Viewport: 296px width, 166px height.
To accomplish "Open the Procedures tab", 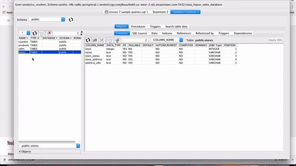I will pyautogui.click(x=138, y=27).
